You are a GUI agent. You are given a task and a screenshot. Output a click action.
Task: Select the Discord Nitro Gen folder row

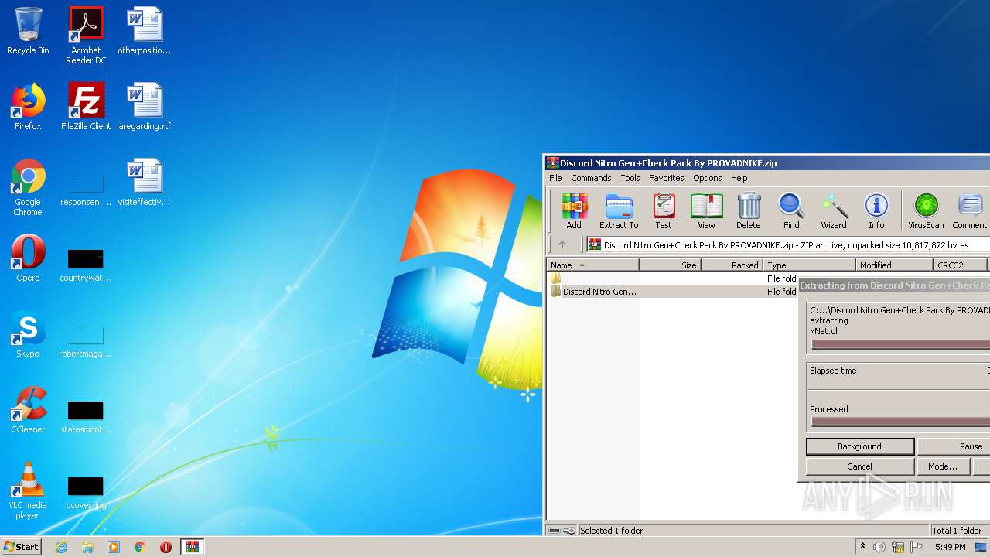click(673, 292)
